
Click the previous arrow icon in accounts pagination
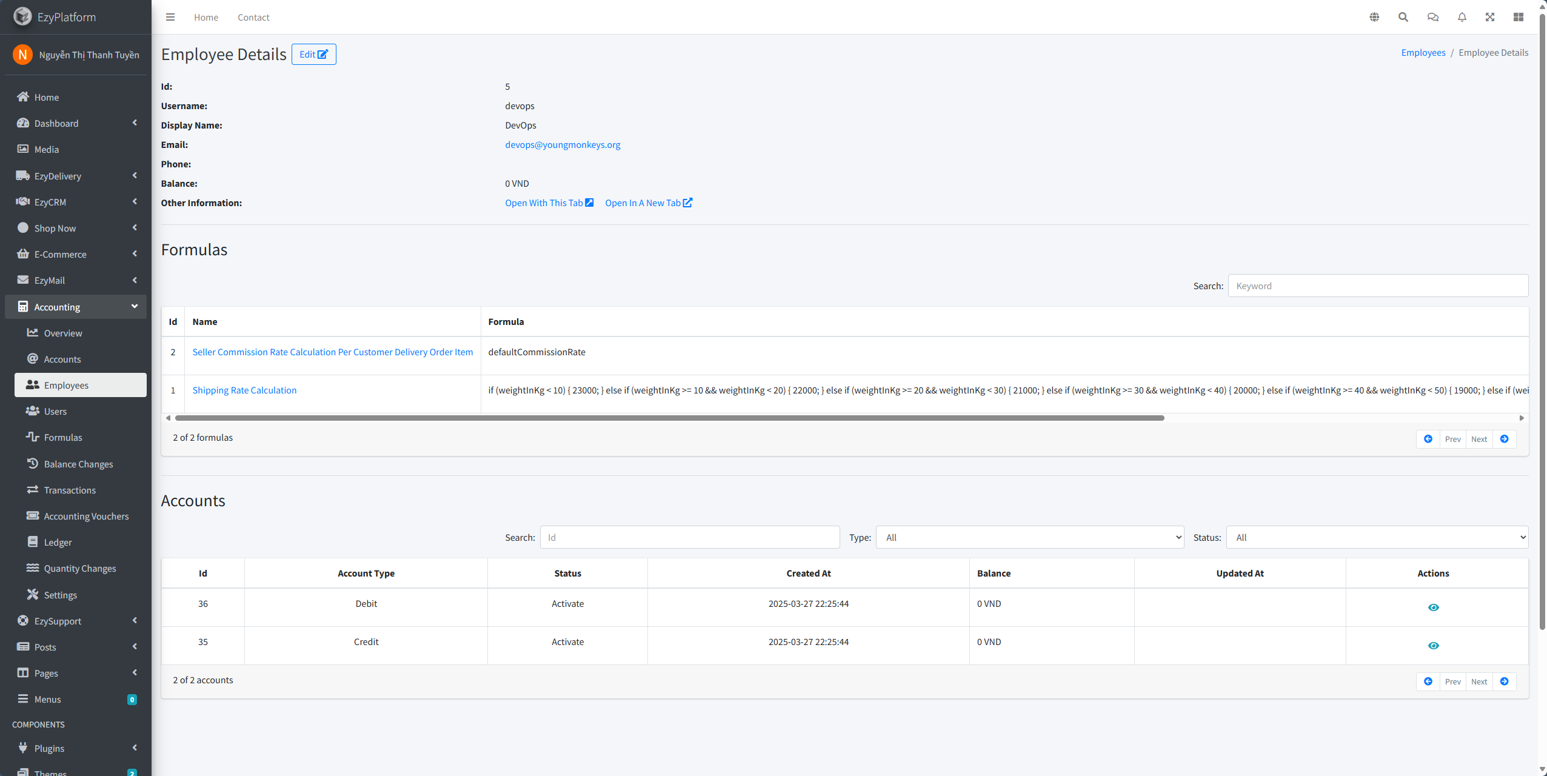point(1428,681)
